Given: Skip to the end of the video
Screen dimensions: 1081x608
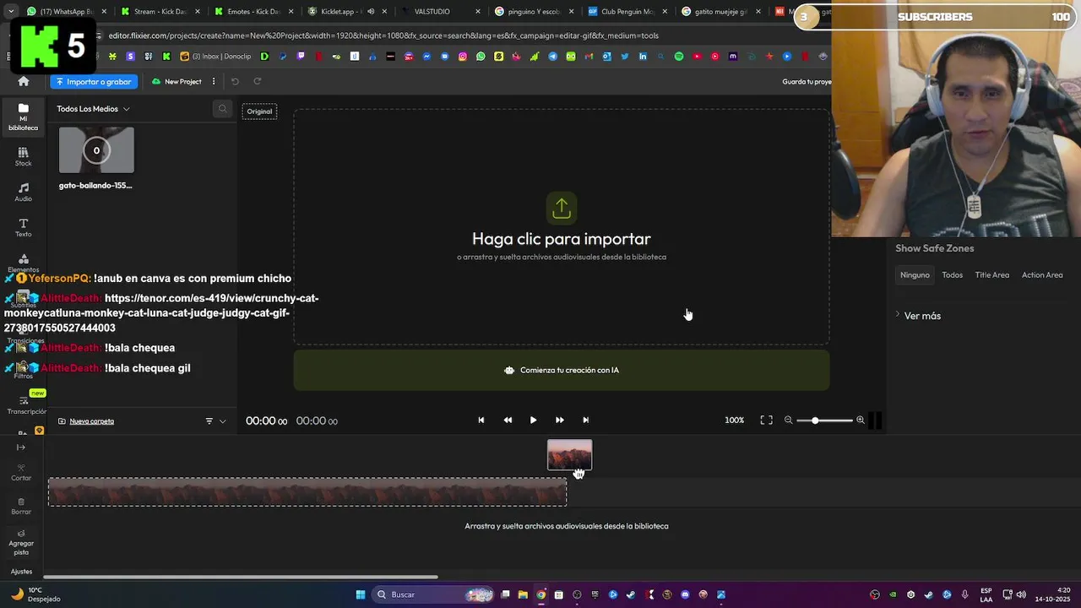Looking at the screenshot, I should tap(585, 420).
